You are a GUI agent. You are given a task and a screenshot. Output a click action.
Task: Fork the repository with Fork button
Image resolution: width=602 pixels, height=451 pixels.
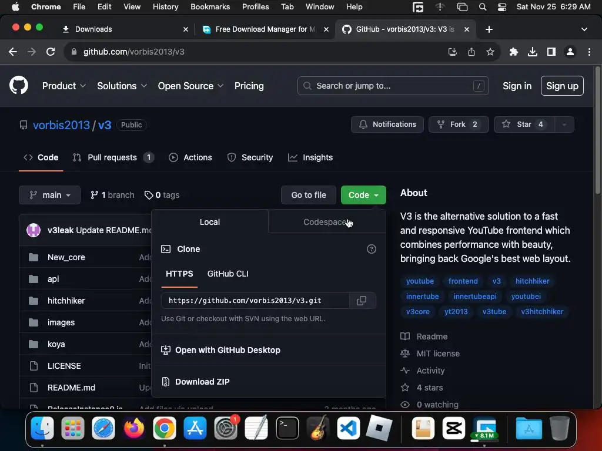tap(459, 124)
